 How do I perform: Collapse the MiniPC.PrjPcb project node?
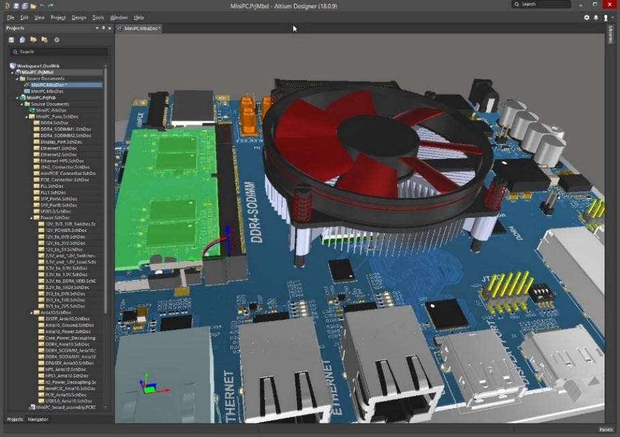tap(17, 98)
